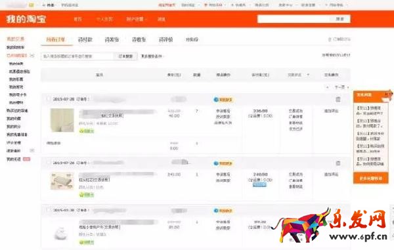
Task: Open 评价管理 in the left sidebar
Action: pyautogui.click(x=14, y=142)
